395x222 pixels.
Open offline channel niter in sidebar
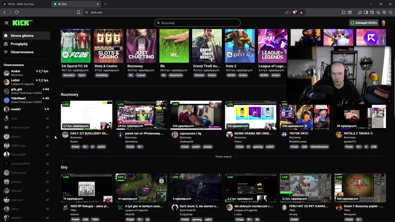click(x=26, y=118)
